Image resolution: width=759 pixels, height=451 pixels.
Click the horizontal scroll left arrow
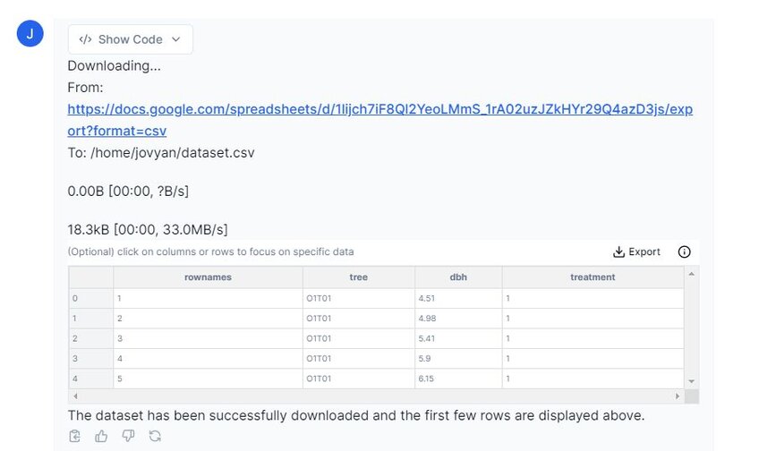point(75,396)
